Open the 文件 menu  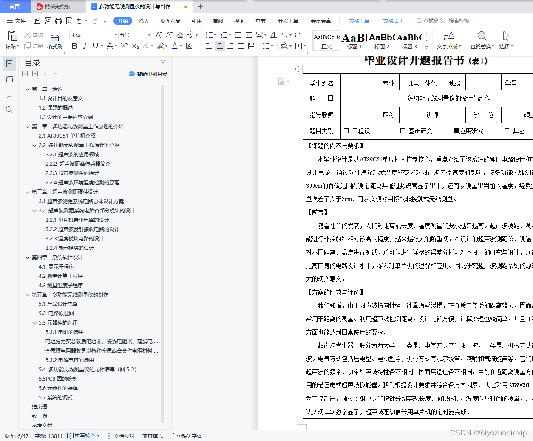[x=20, y=20]
